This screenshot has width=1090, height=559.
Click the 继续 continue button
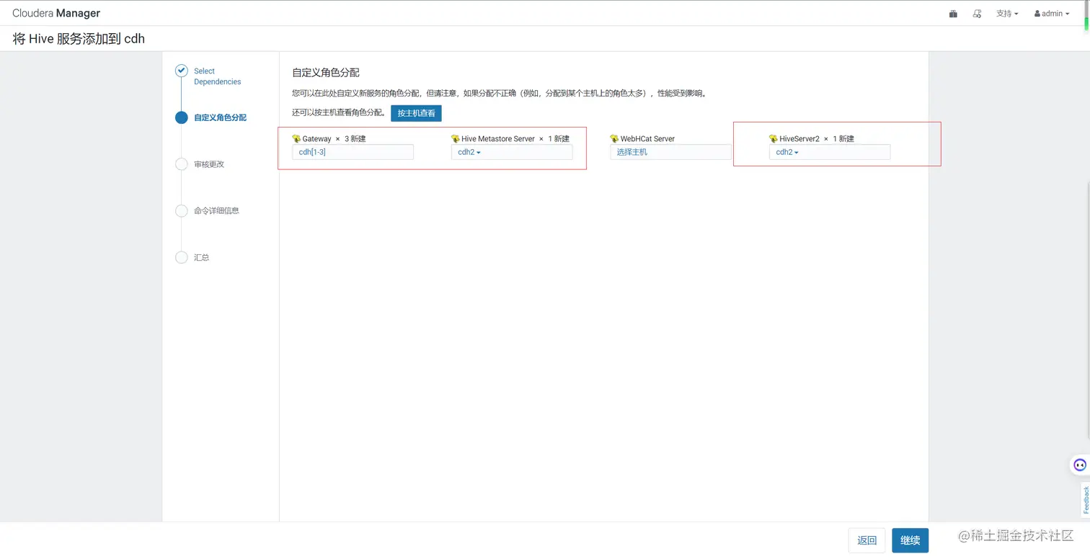910,540
